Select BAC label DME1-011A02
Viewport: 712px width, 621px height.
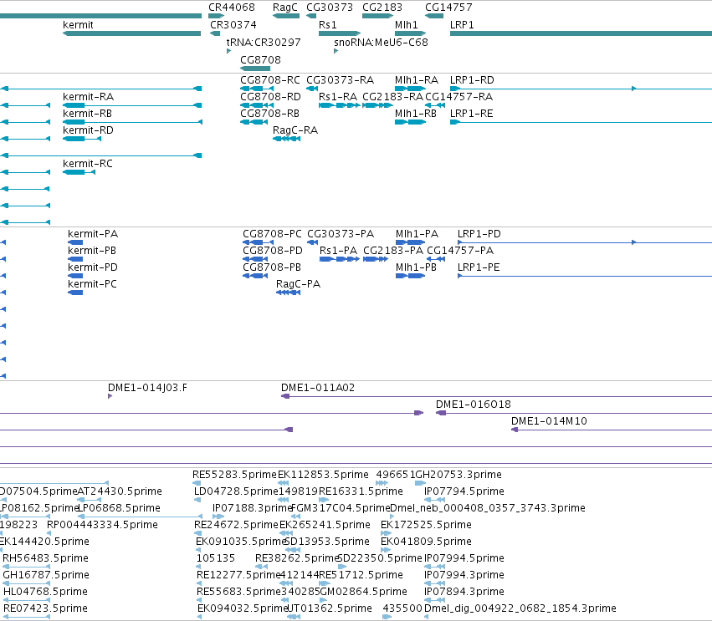pyautogui.click(x=318, y=388)
